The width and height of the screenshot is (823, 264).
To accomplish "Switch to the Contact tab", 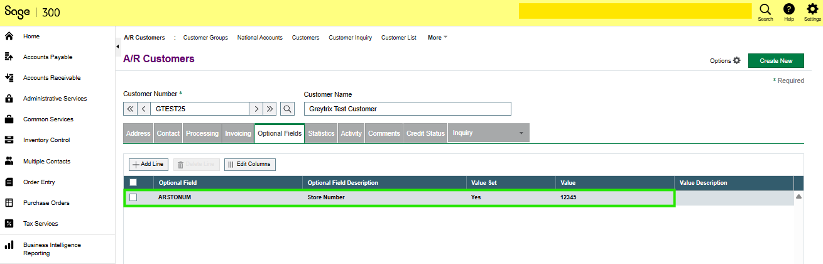I will point(168,133).
